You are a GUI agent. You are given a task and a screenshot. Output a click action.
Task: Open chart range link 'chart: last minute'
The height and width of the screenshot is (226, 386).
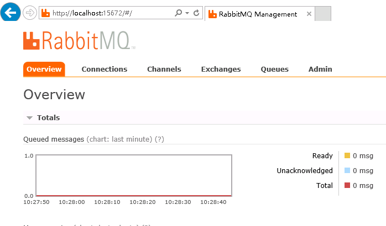tap(119, 139)
